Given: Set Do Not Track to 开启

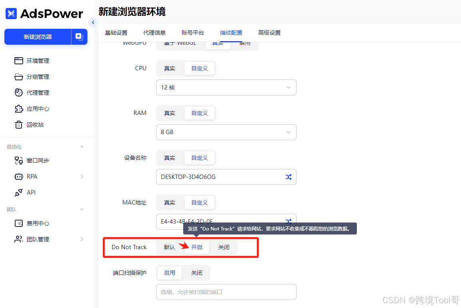Looking at the screenshot, I should click(197, 247).
